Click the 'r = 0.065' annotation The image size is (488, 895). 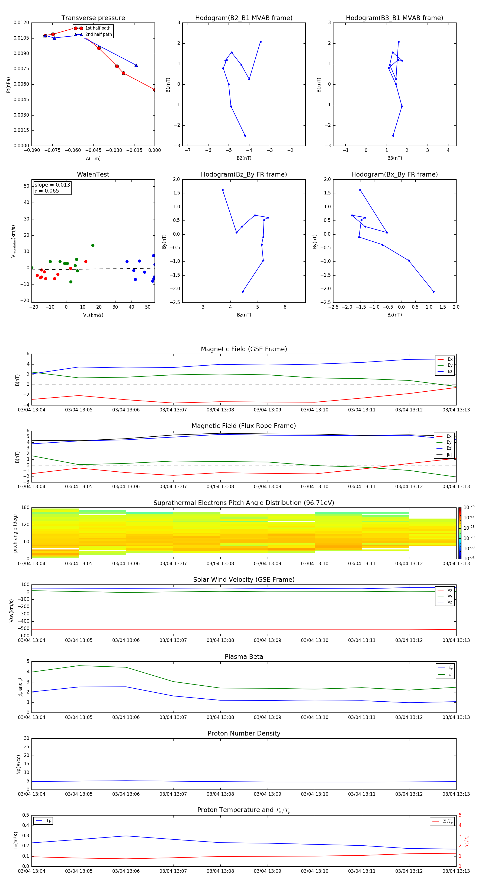[x=47, y=191]
